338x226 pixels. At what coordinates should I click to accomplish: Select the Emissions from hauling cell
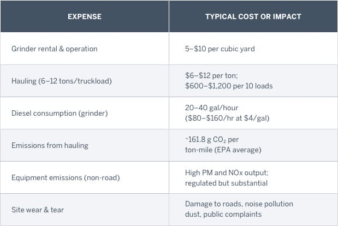click(49, 145)
